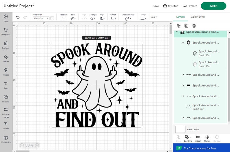Click Create Sticker icon

click(128, 19)
